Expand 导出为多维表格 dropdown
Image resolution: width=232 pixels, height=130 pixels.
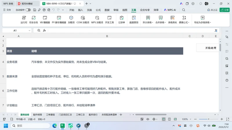[x=202, y=23]
